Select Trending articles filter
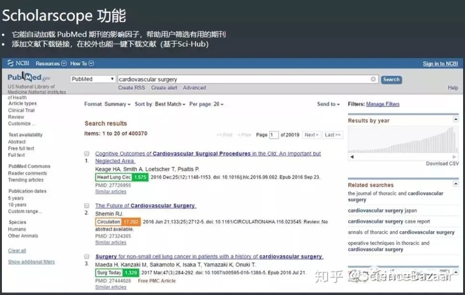Screen dimensions: 465x295 click(x=26, y=180)
